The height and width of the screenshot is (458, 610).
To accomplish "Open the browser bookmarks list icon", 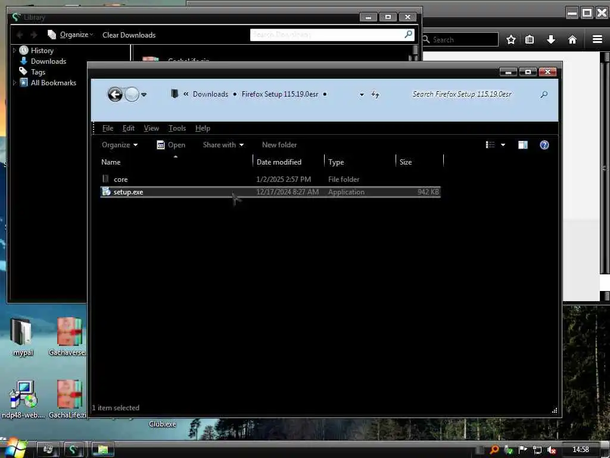I will tap(530, 39).
